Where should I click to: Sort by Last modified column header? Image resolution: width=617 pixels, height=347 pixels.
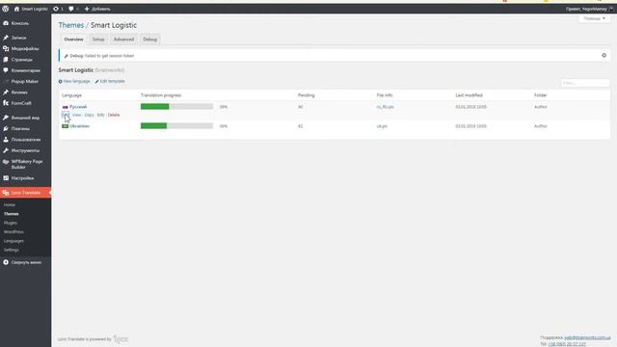(469, 95)
